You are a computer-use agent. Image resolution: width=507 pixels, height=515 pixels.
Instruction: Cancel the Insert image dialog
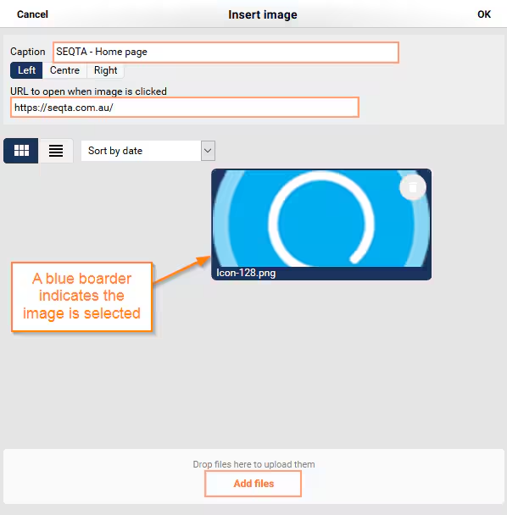pos(32,14)
